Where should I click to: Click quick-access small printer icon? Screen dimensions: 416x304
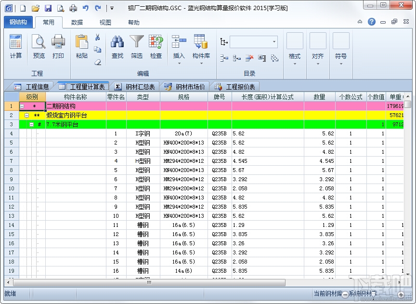pos(73,8)
